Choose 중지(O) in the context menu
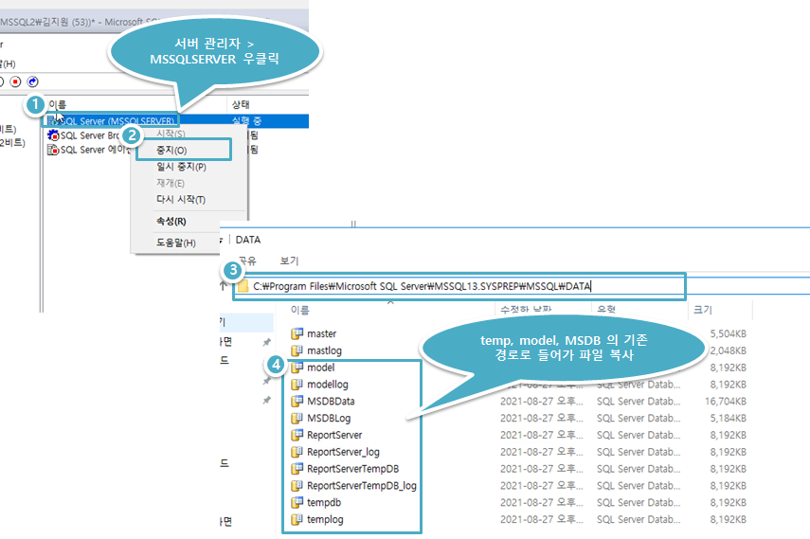810x539 pixels. click(x=171, y=151)
